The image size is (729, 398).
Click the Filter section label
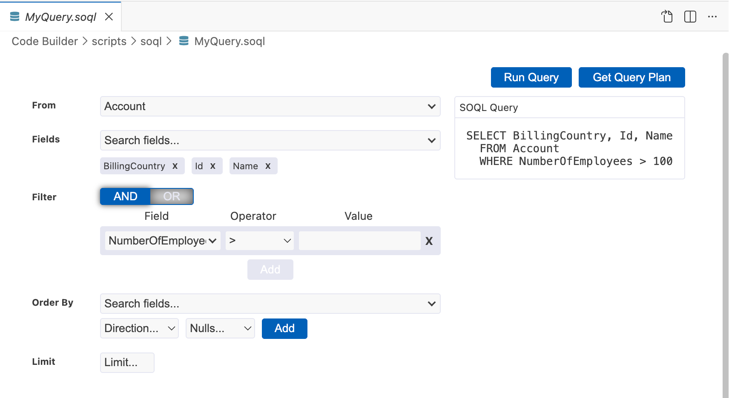[x=44, y=197]
